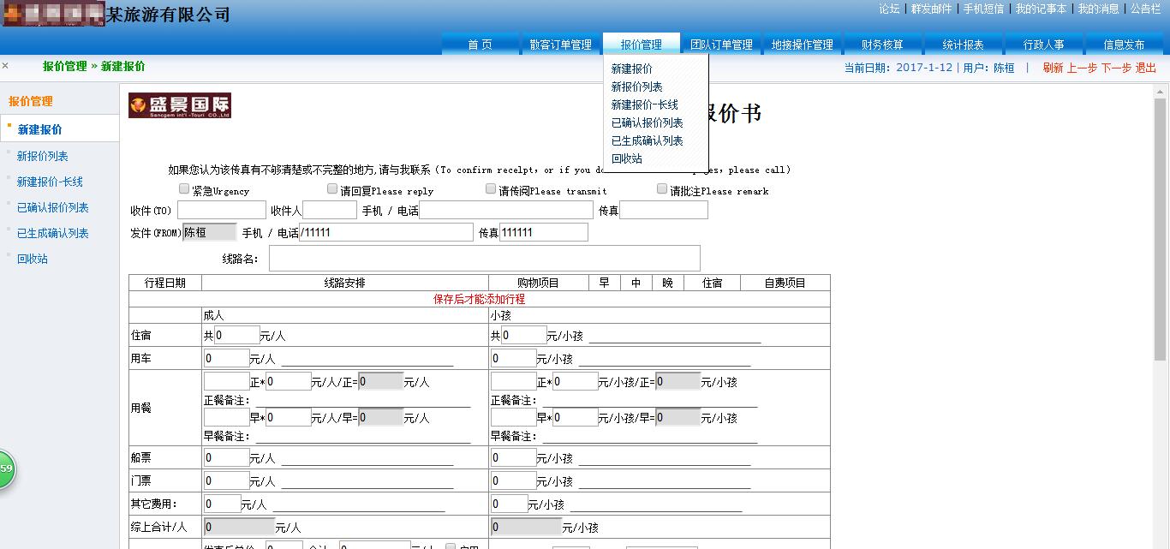1170x549 pixels.
Task: Open the 地接操作管理 tab
Action: pyautogui.click(x=802, y=45)
